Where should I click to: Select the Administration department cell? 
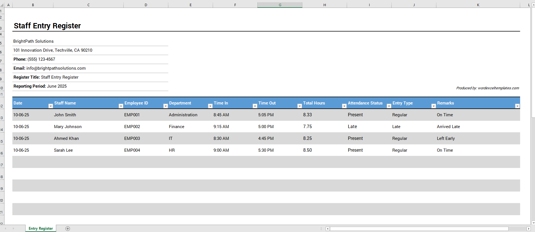click(x=191, y=115)
